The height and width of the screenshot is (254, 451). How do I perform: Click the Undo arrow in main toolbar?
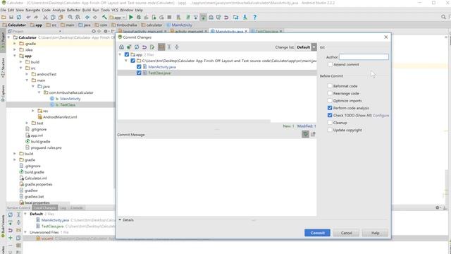28,17
